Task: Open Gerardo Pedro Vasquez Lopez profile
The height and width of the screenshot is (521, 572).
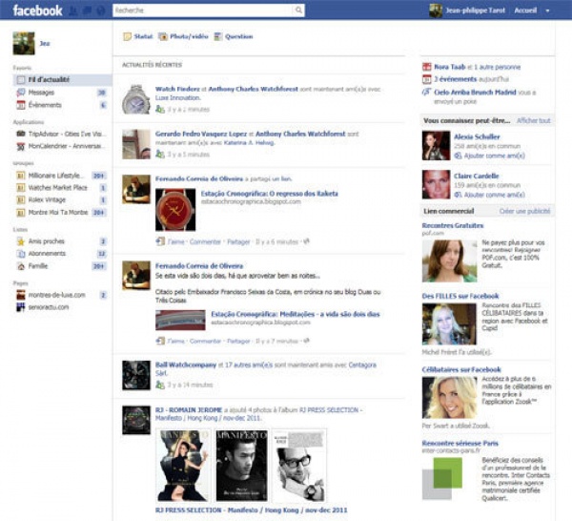Action: (x=201, y=134)
